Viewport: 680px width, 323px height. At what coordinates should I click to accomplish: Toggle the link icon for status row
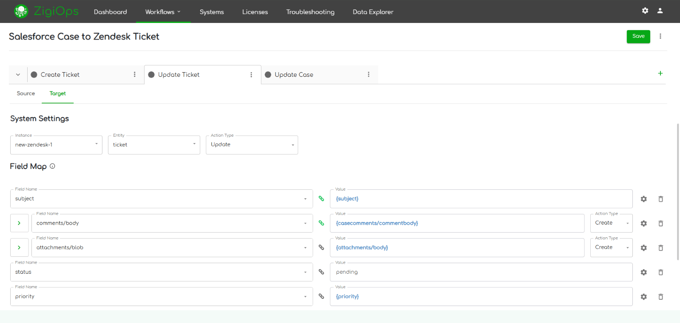[321, 272]
